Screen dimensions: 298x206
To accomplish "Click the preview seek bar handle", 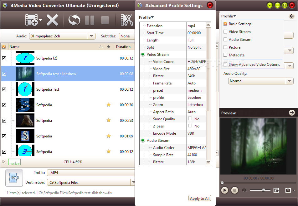I will (222, 183).
